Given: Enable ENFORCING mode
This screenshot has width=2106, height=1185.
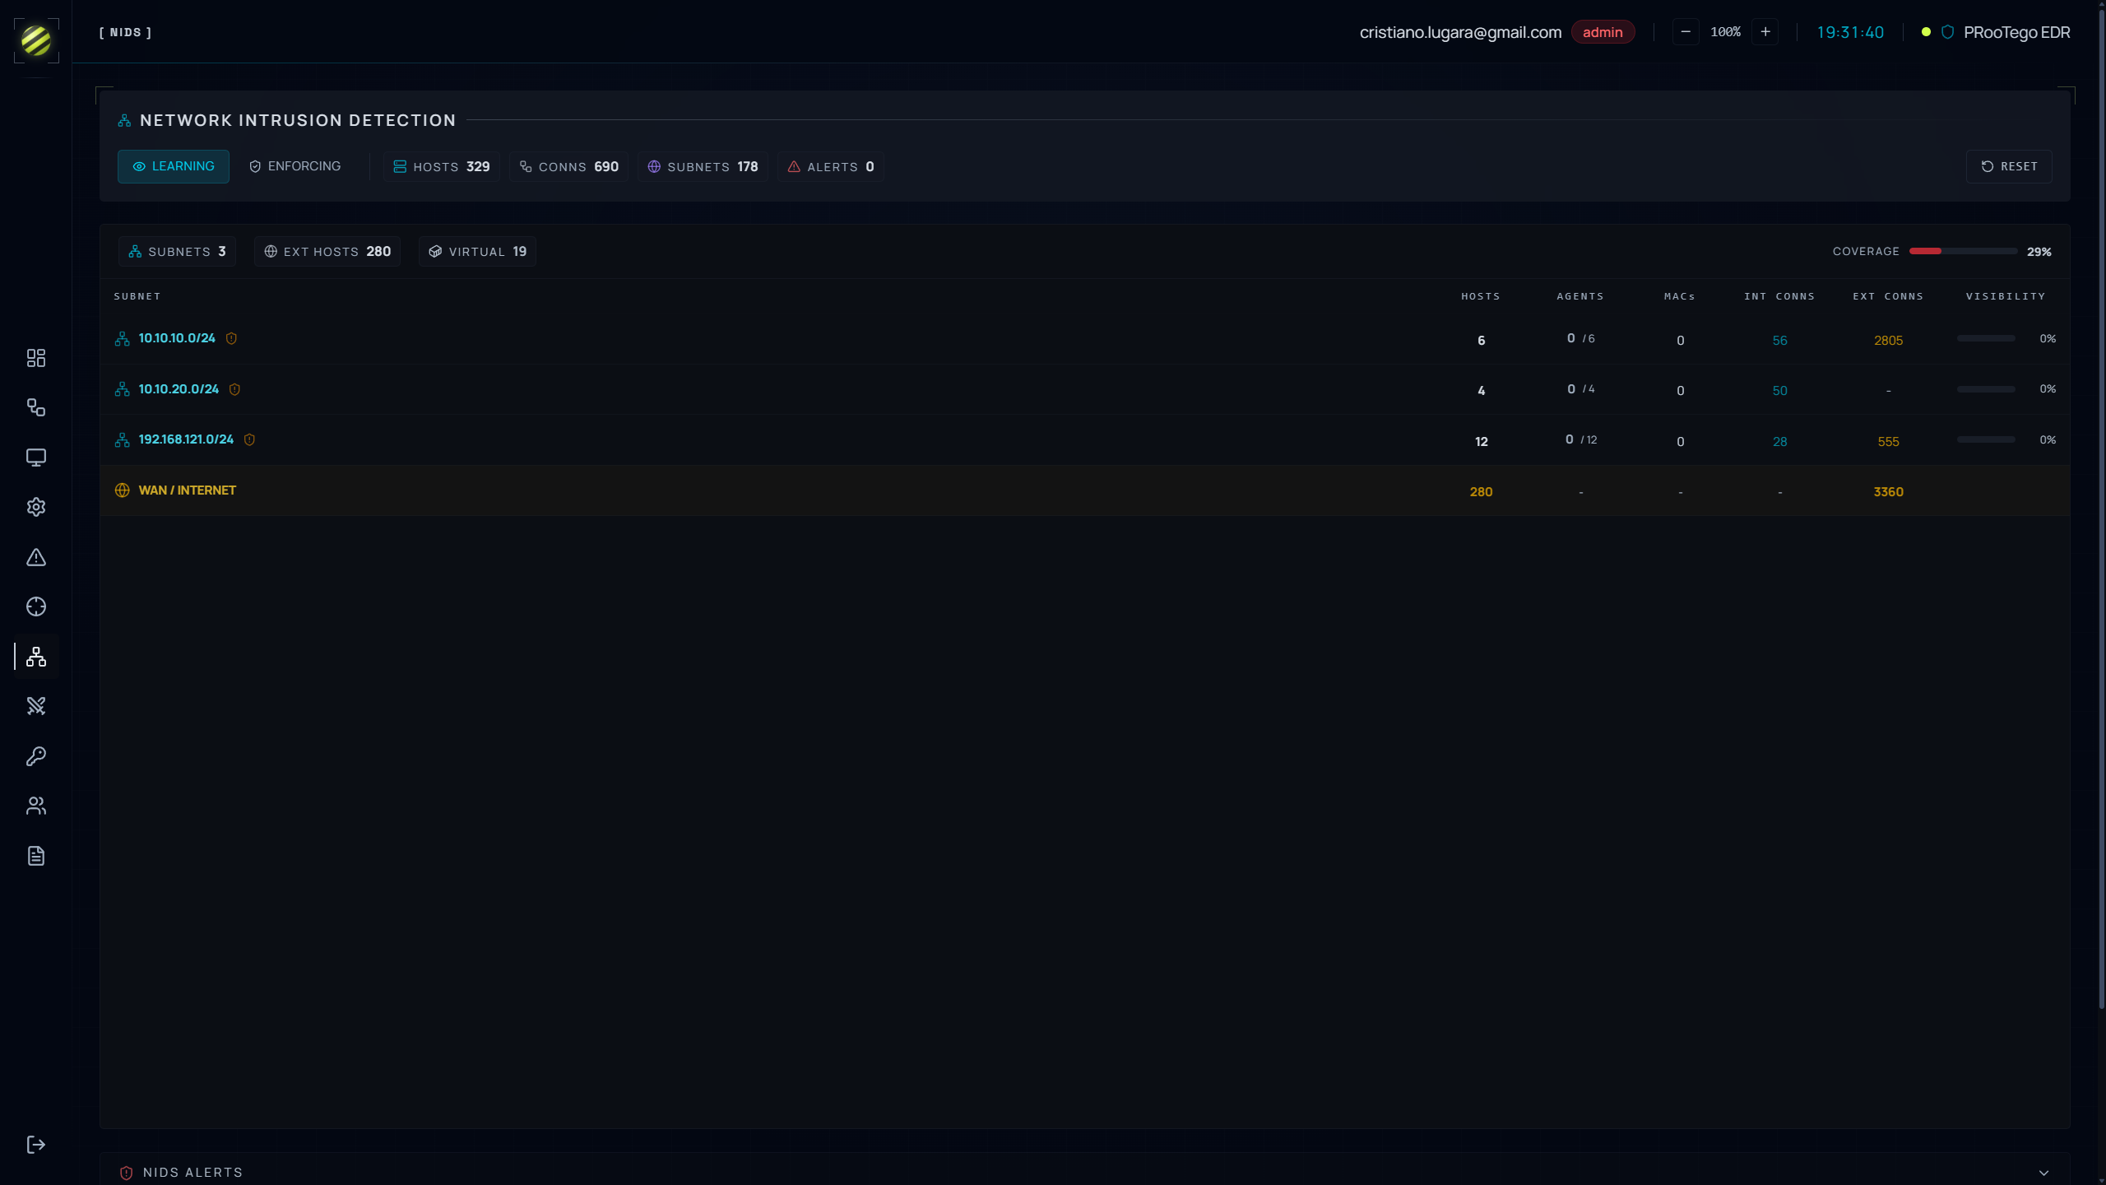Looking at the screenshot, I should [x=295, y=166].
